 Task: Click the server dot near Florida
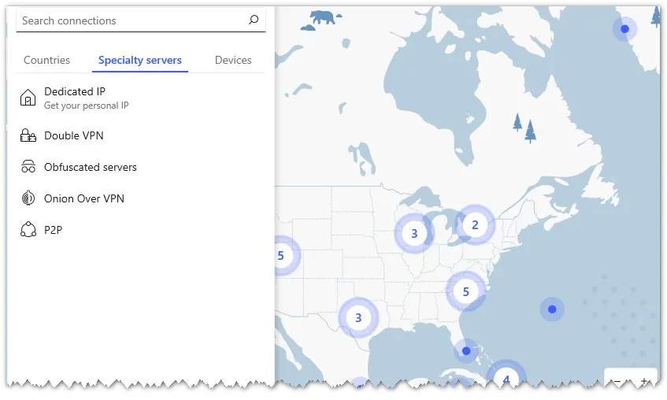(466, 351)
